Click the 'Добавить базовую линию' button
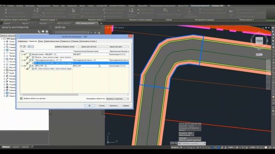The width and height of the screenshot is (275, 154). pyautogui.click(x=65, y=47)
